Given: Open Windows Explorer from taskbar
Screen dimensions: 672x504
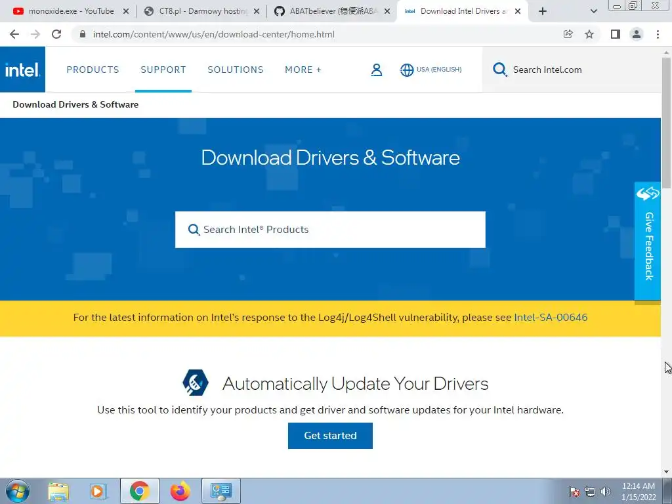Looking at the screenshot, I should [58, 491].
